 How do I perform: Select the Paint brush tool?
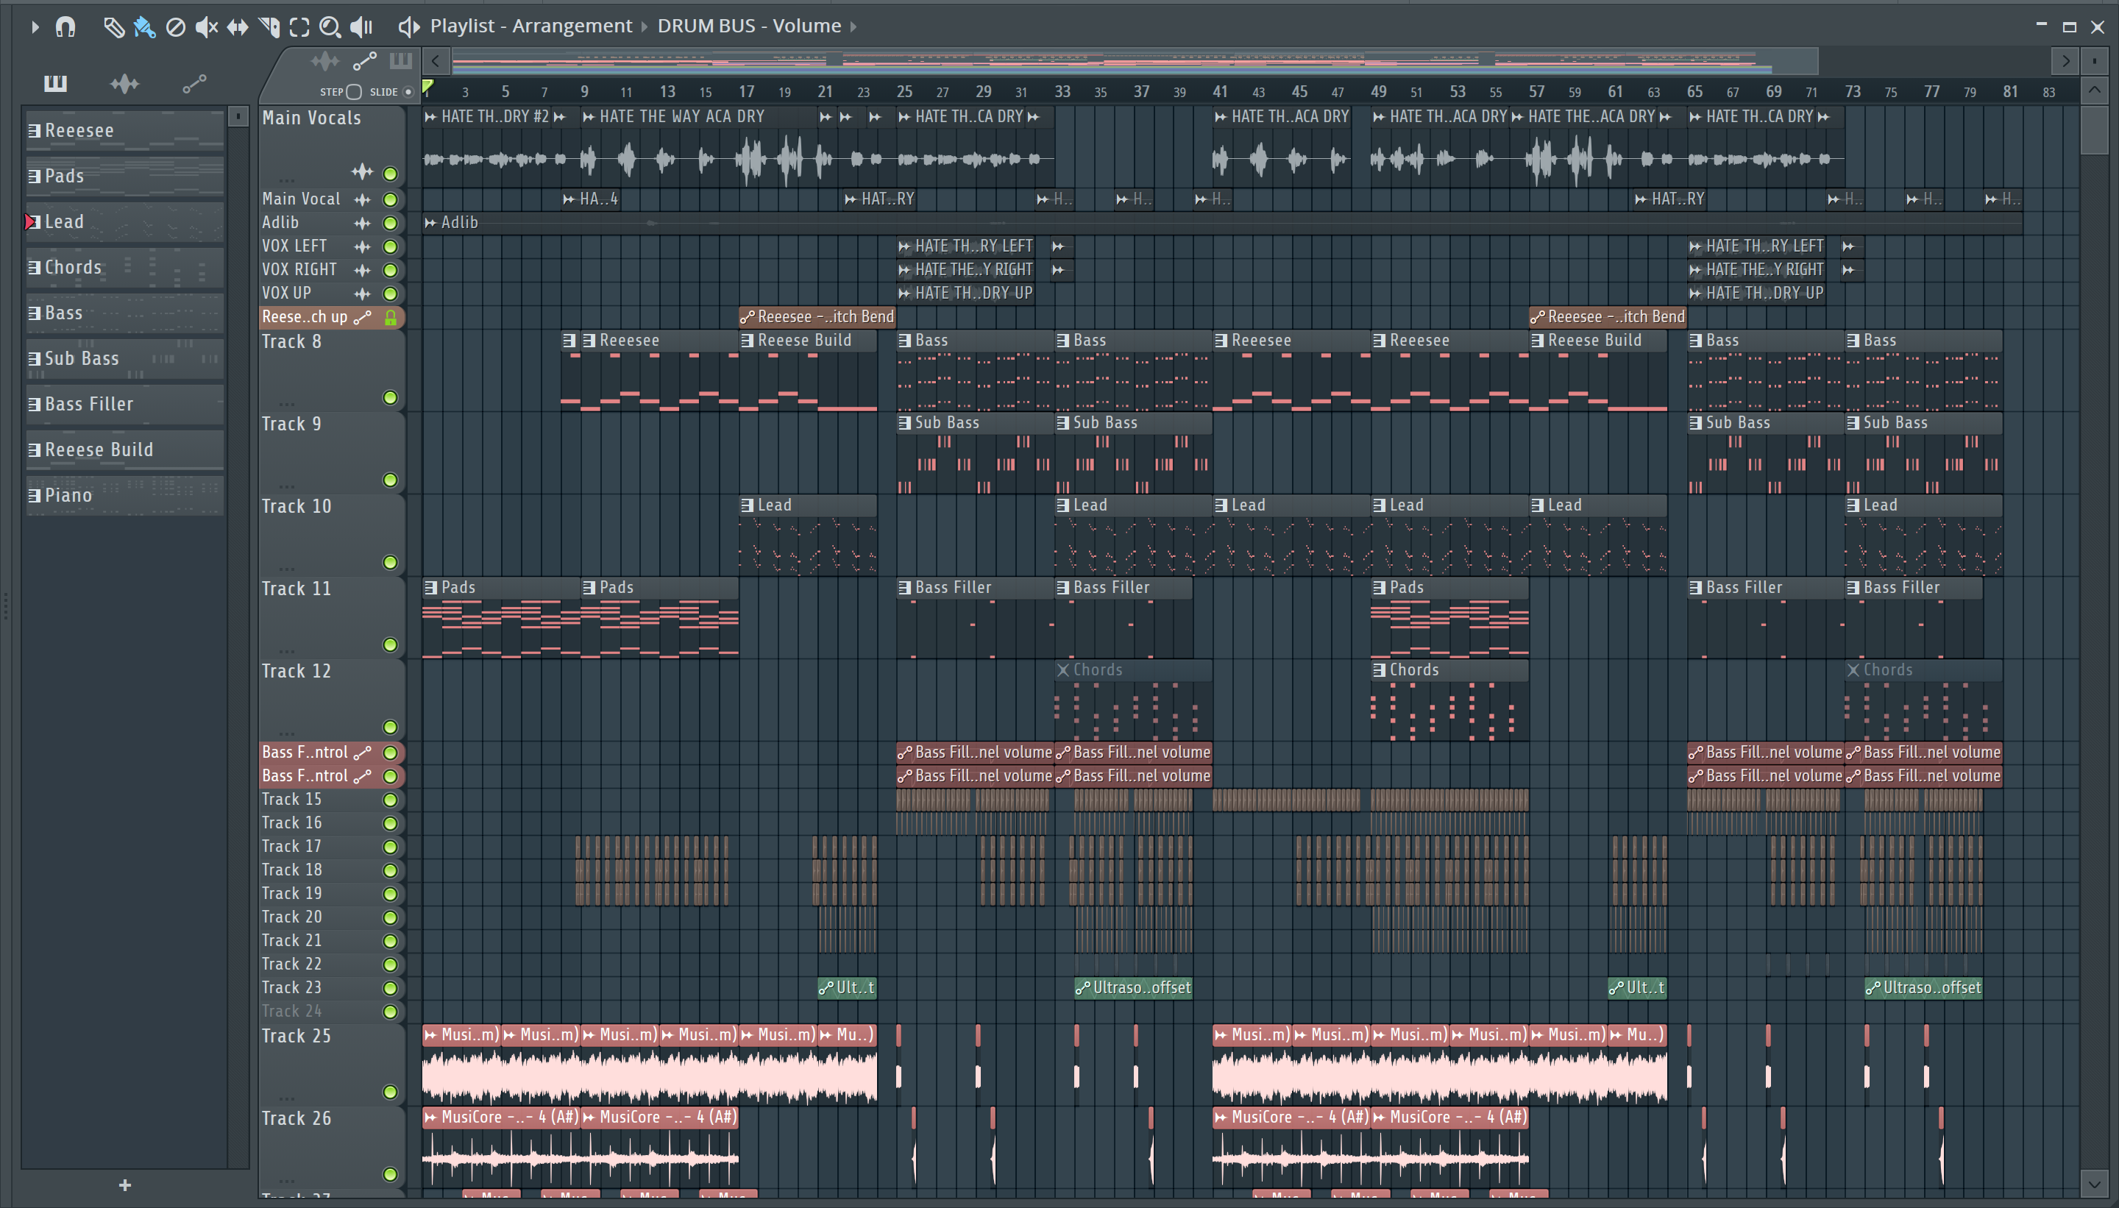pyautogui.click(x=144, y=27)
